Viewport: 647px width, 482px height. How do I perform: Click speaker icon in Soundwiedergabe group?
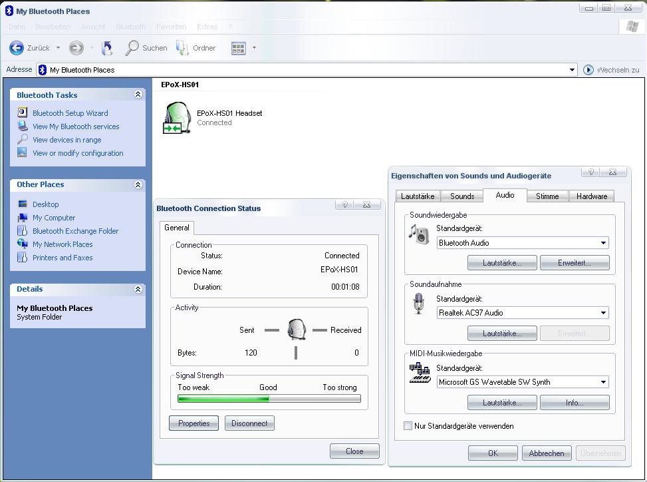(419, 234)
